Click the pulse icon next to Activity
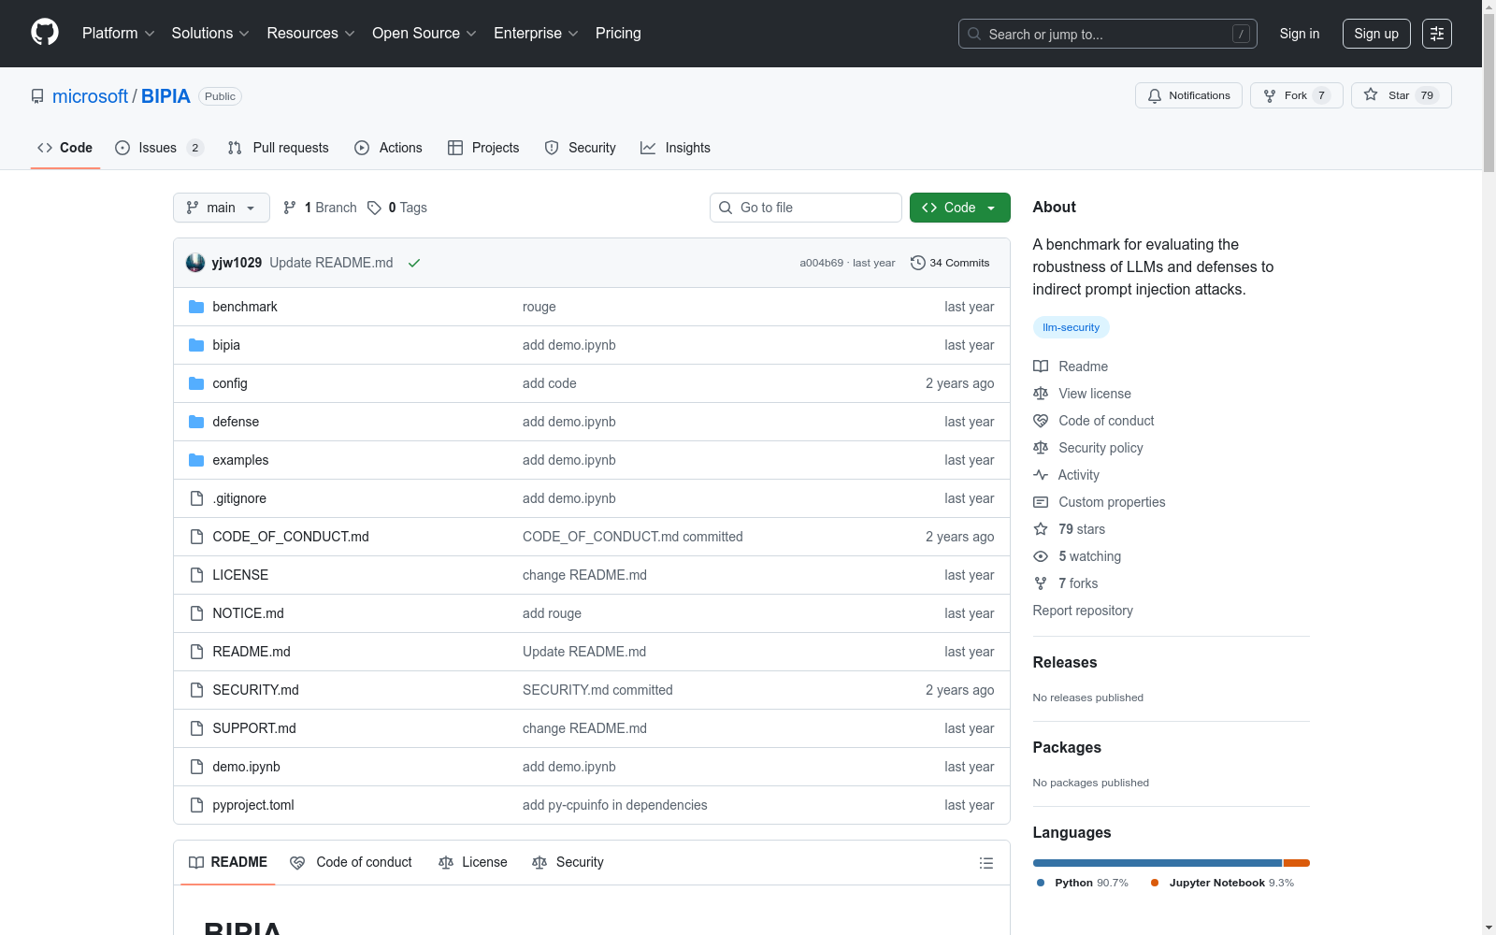This screenshot has width=1496, height=935. coord(1041,475)
